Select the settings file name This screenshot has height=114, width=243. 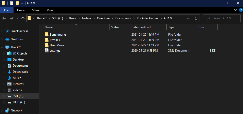coord(55,51)
